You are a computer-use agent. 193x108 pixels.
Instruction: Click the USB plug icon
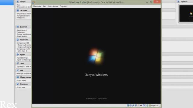(x=17, y=70)
